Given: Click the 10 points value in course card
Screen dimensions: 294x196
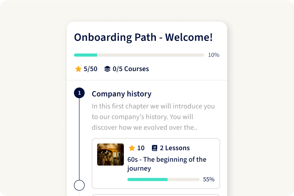Looking at the screenshot, I should [x=141, y=148].
